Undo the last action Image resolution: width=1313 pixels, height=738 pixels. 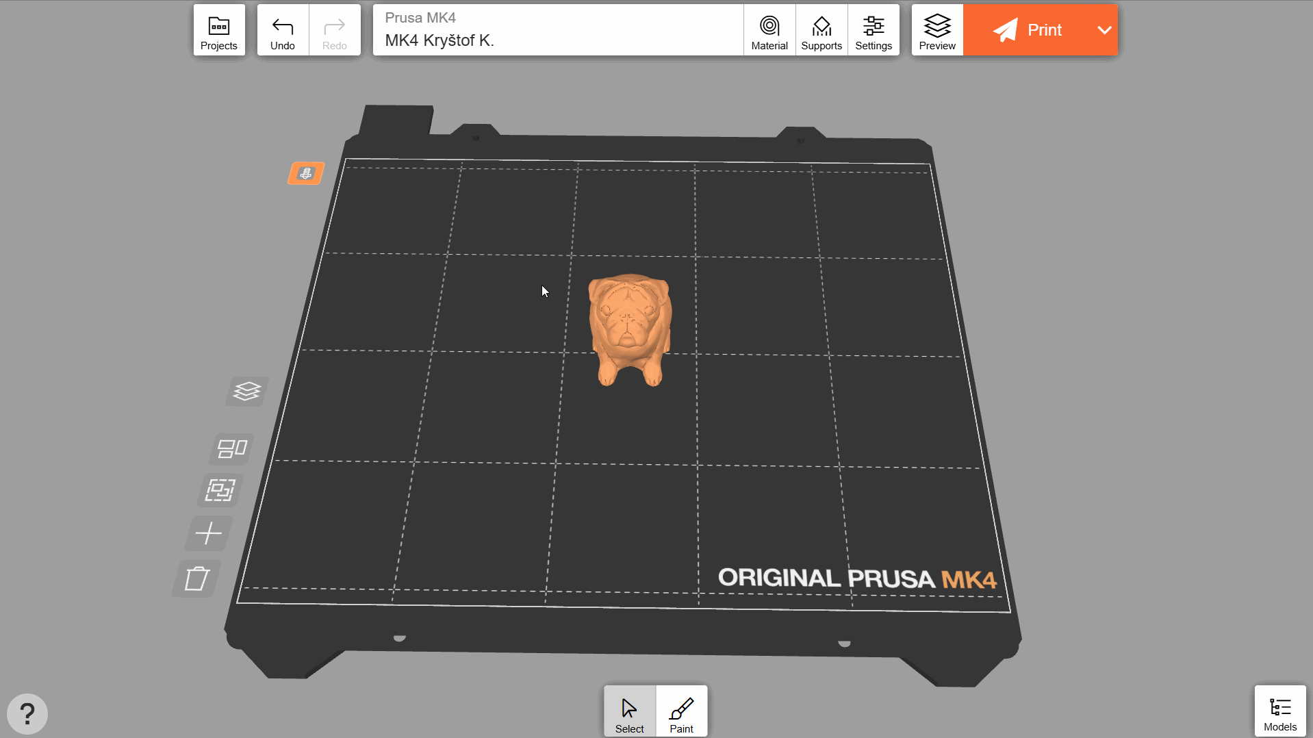tap(282, 30)
